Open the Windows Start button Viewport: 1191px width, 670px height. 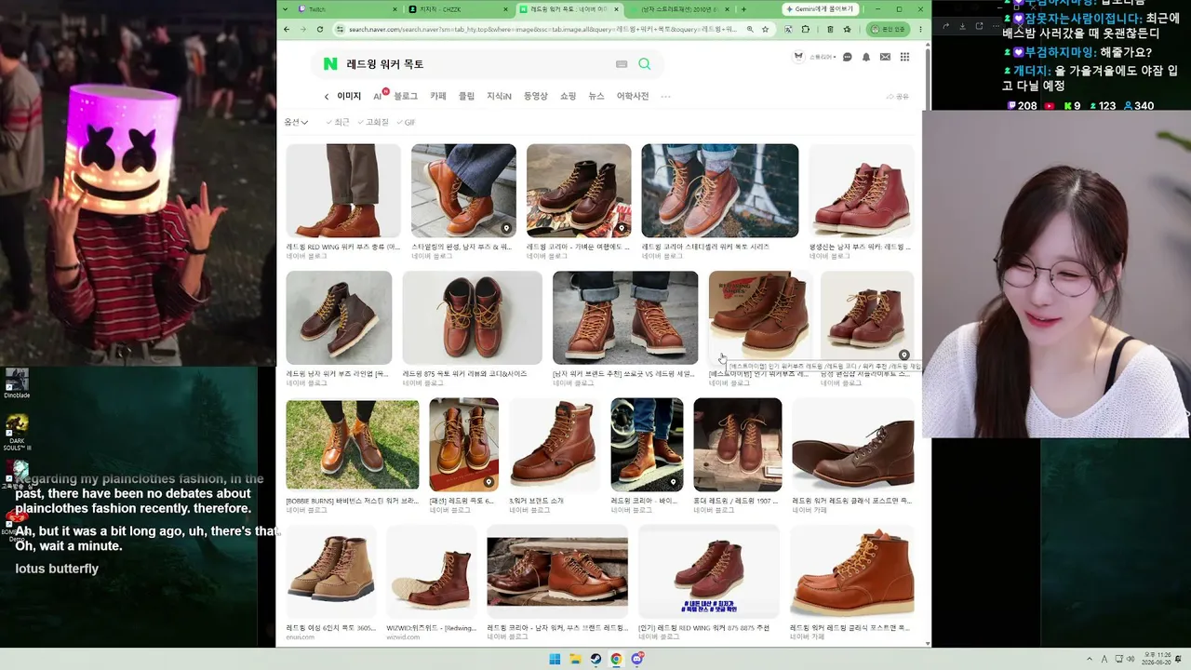(x=555, y=659)
